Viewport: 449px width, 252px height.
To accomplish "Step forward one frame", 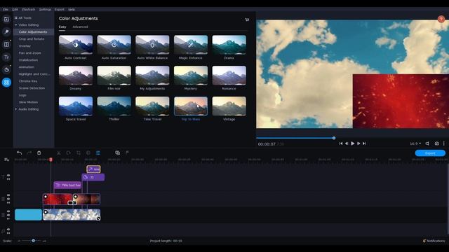I will [x=358, y=143].
